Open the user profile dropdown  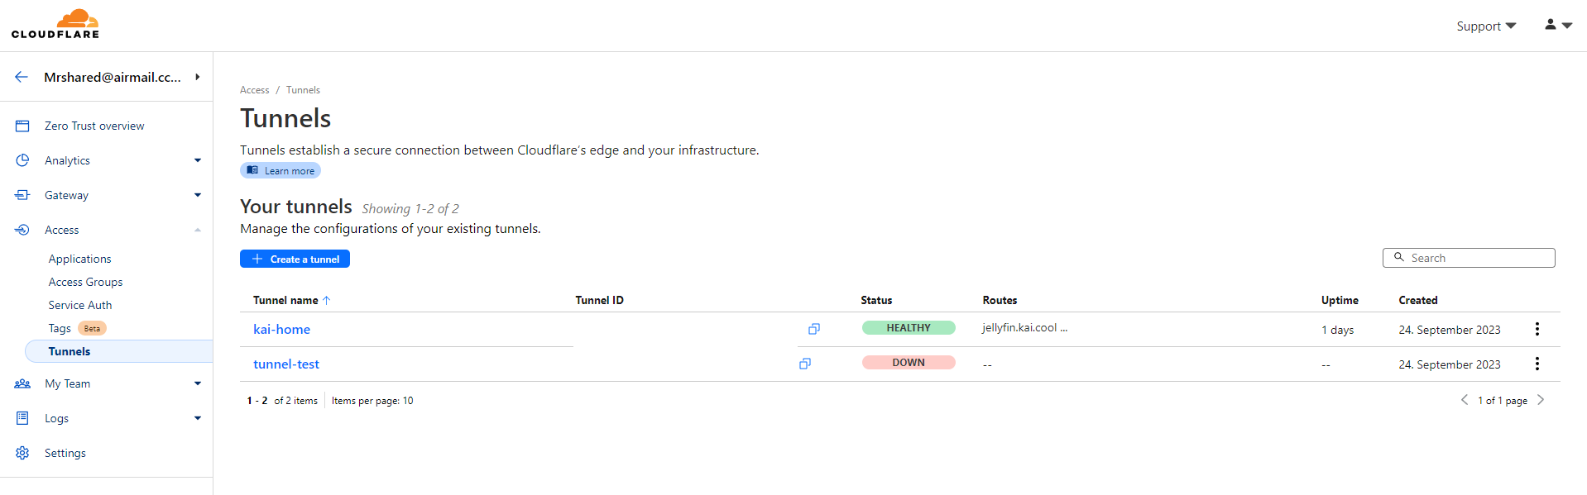coord(1557,26)
